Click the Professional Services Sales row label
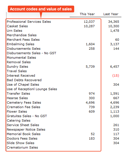This screenshot has width=127, height=157. pos(29,22)
